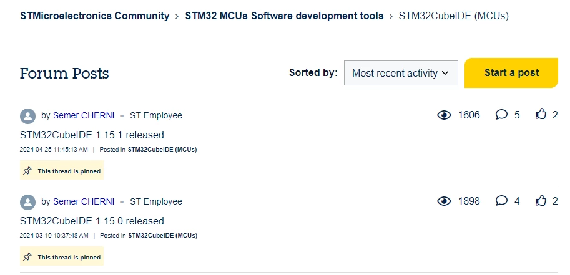Click the reply count 5 on 1.15.1 post

pos(517,115)
